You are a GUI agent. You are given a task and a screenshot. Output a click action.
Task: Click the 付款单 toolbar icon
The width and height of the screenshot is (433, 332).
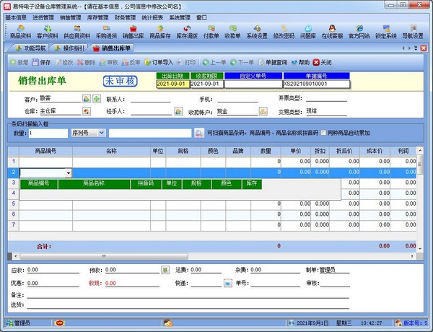tap(210, 31)
